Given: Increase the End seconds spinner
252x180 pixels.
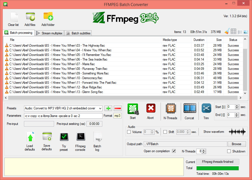Looking at the screenshot, I should [236, 114].
